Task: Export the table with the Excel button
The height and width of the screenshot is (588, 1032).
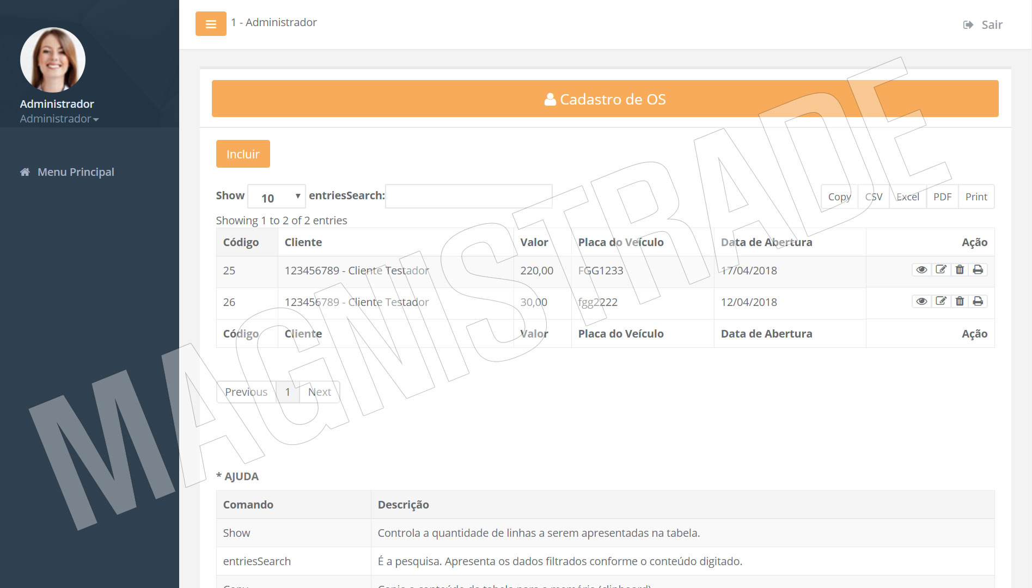Action: pos(907,197)
